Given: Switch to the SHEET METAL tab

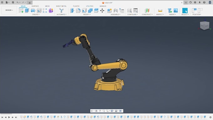Looking at the screenshot, I should coord(61,6).
